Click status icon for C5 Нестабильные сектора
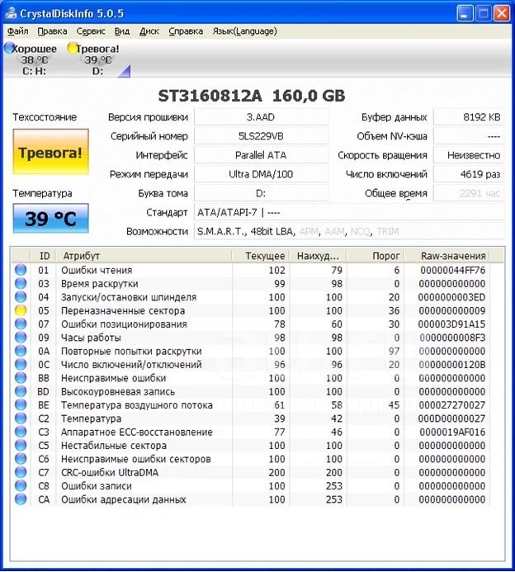 tap(21, 446)
